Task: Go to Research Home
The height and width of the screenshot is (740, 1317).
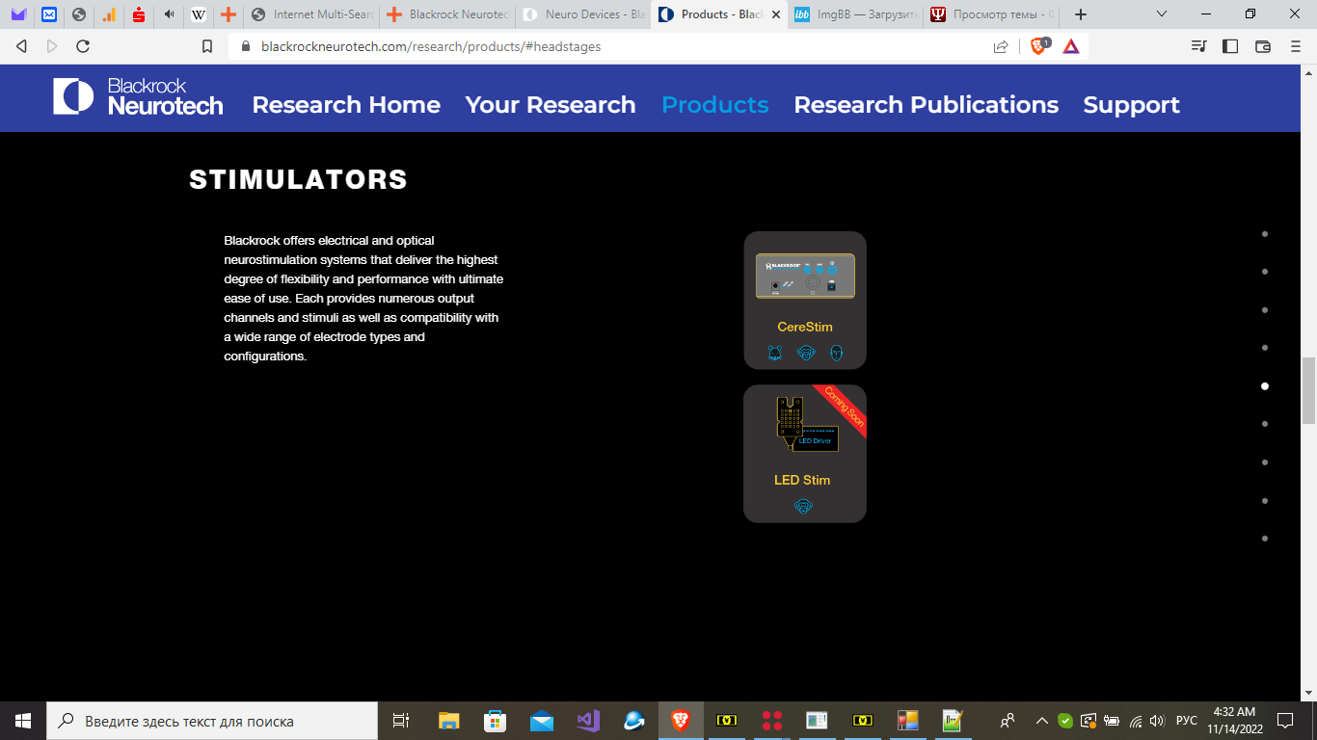Action: [x=346, y=105]
